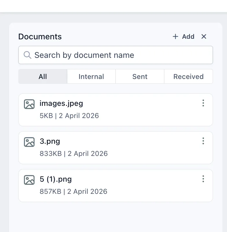Select the All documents filter

point(43,76)
